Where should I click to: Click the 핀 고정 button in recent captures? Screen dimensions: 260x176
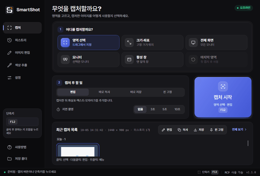point(216,130)
